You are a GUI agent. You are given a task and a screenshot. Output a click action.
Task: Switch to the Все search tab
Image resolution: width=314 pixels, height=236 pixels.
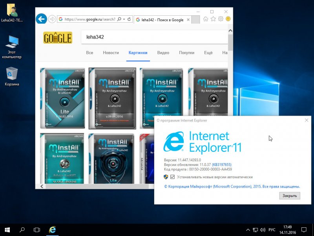pyautogui.click(x=89, y=53)
